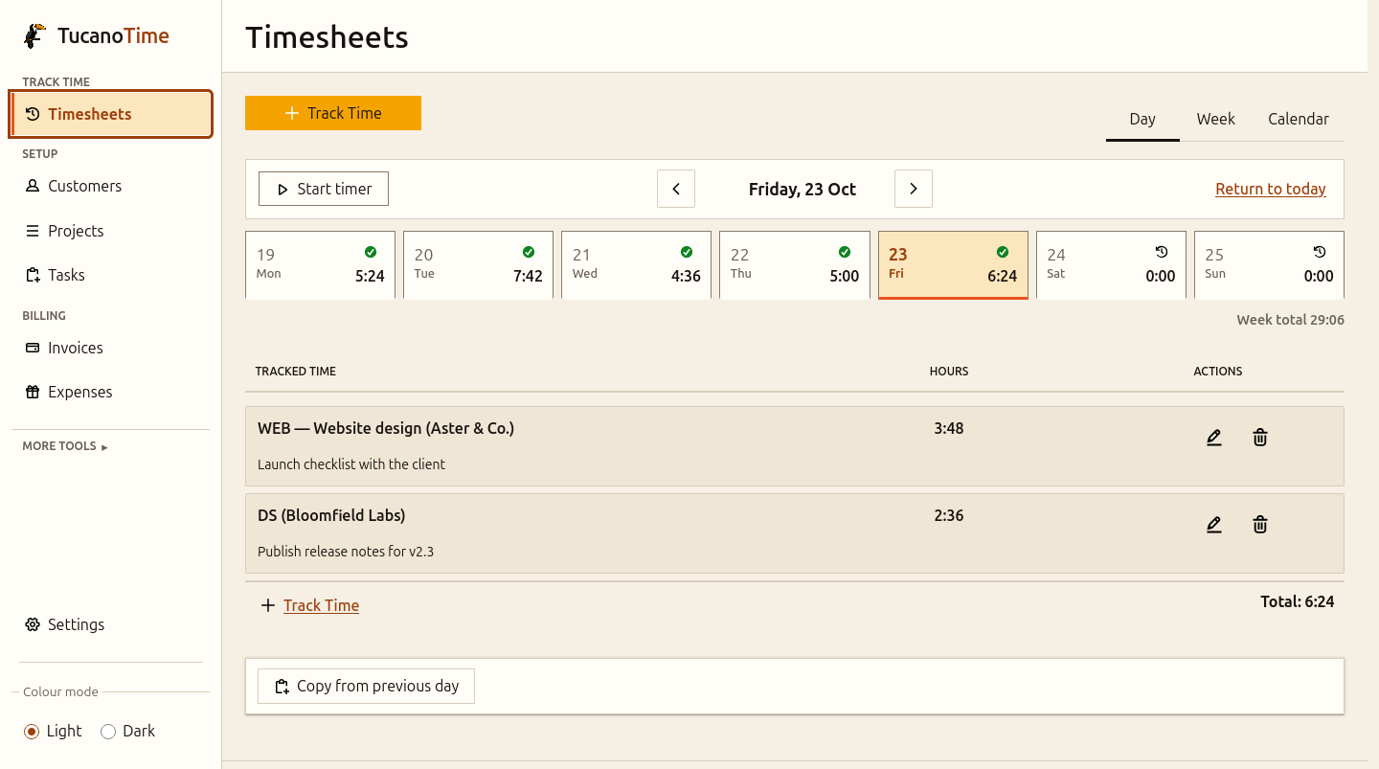The height and width of the screenshot is (769, 1379).
Task: Switch to the Calendar view tab
Action: tap(1299, 119)
